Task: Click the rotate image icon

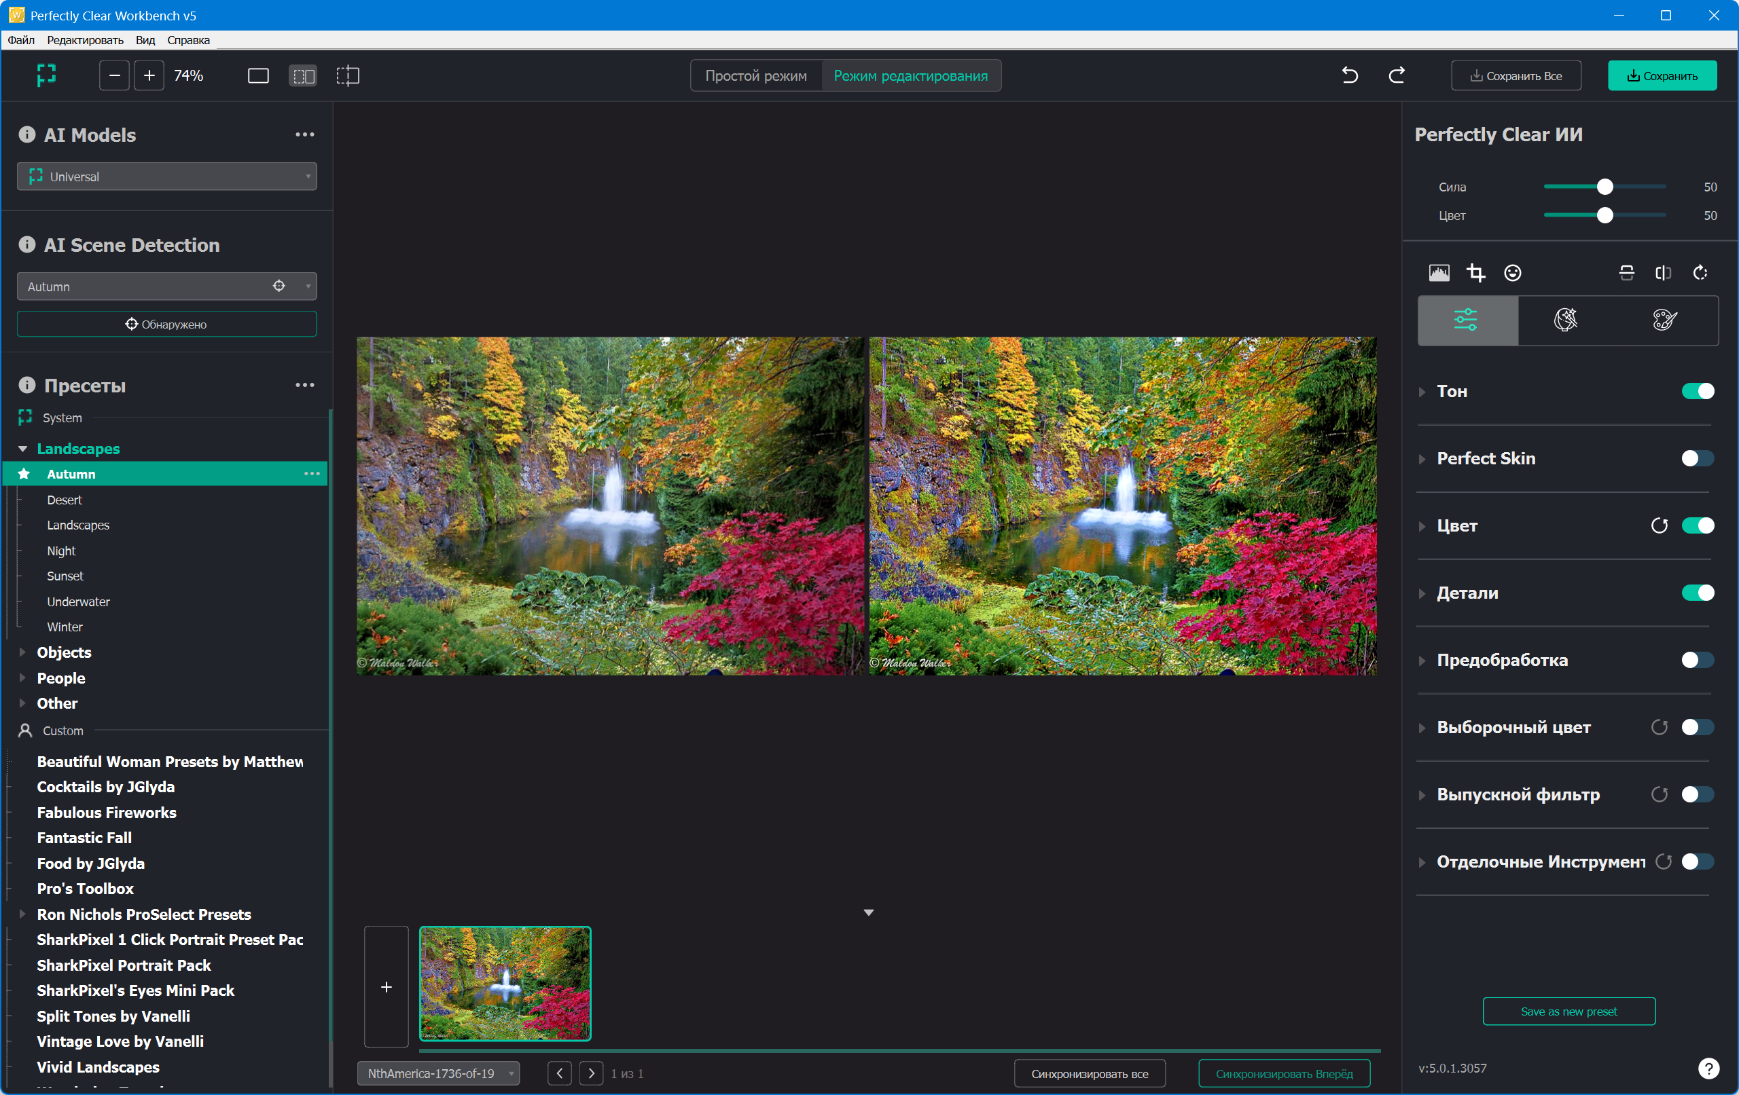Action: pyautogui.click(x=1700, y=273)
